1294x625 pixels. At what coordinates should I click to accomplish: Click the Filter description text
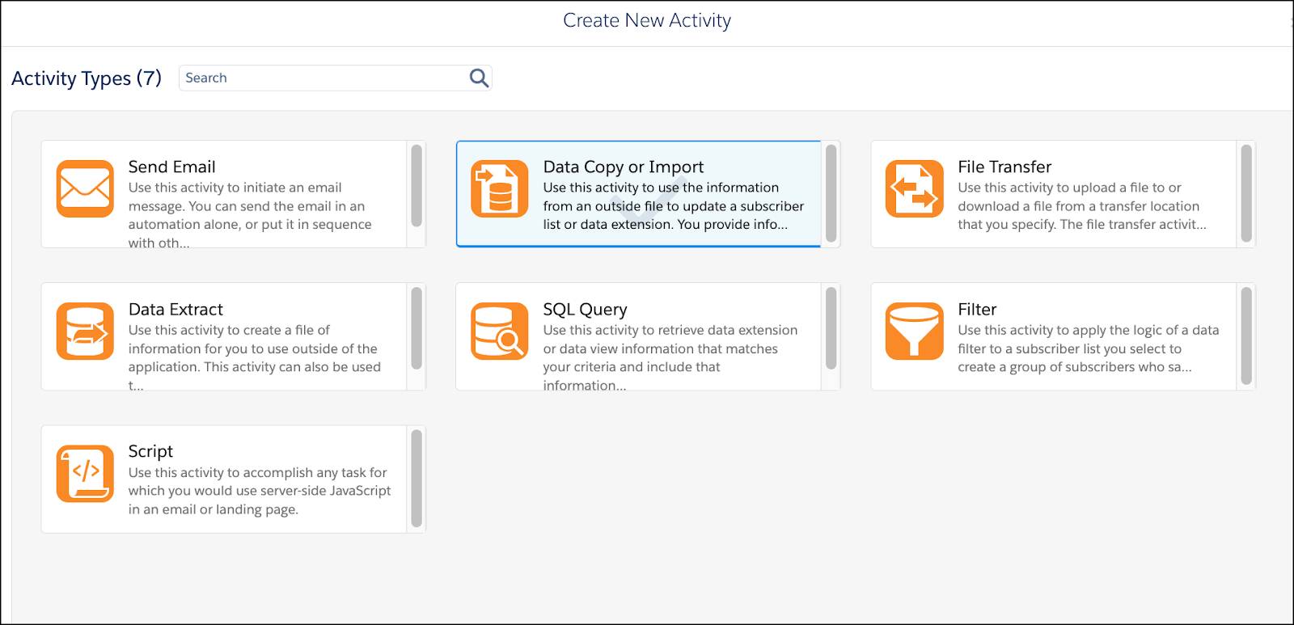[1089, 348]
